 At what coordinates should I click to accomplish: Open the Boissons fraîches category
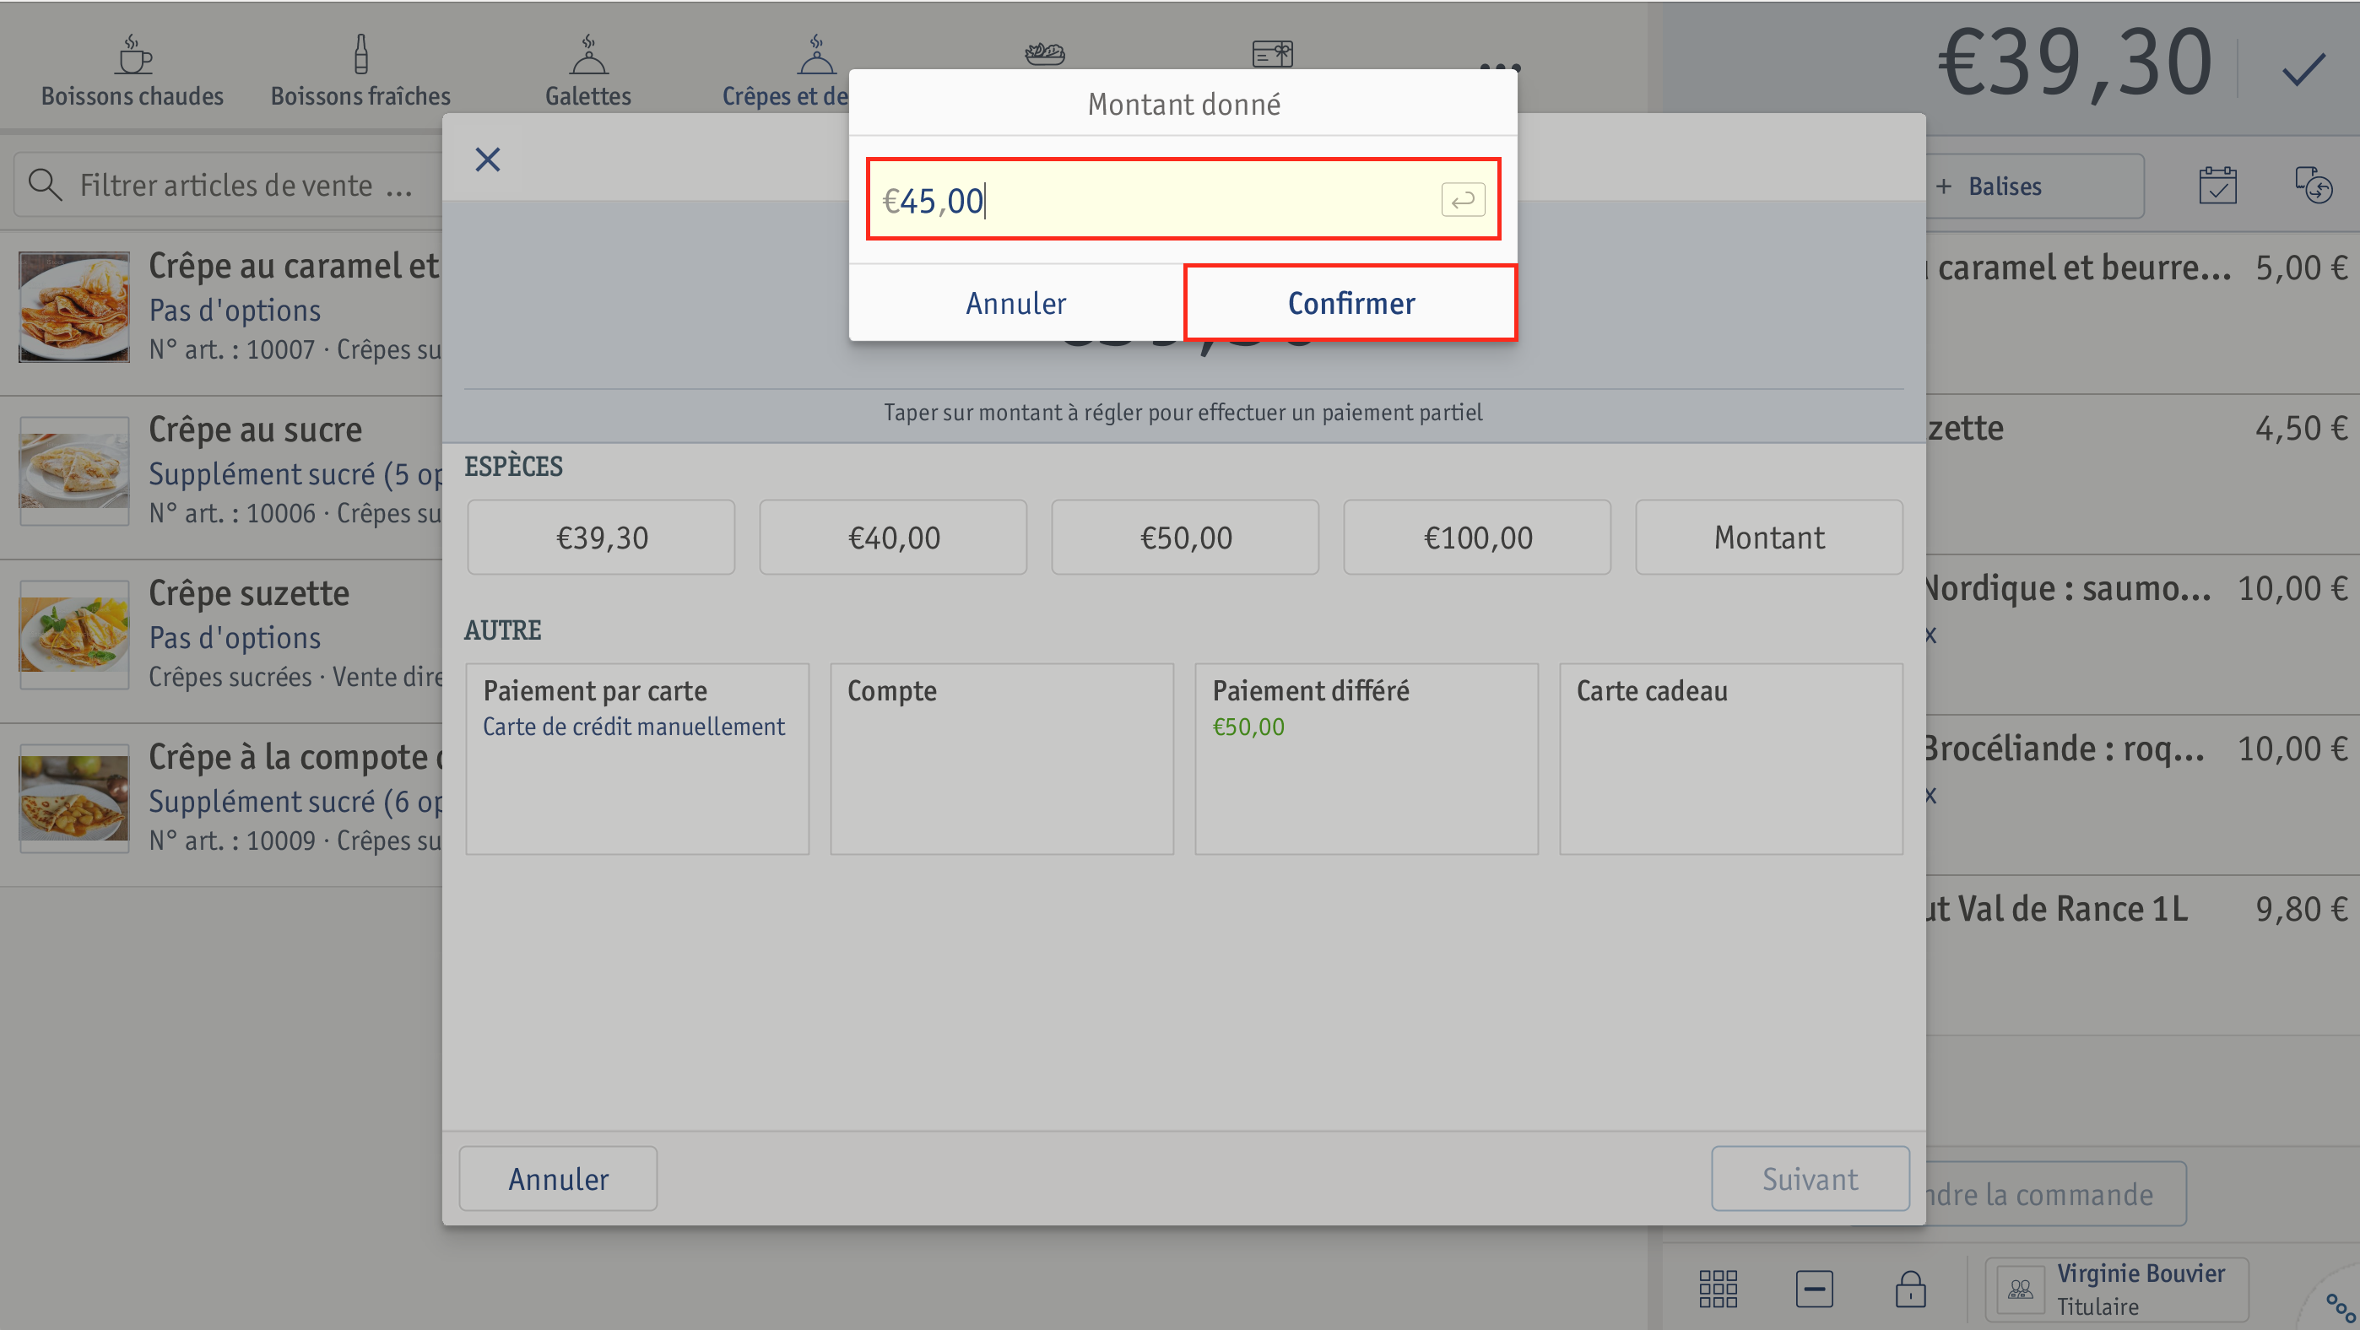[360, 72]
